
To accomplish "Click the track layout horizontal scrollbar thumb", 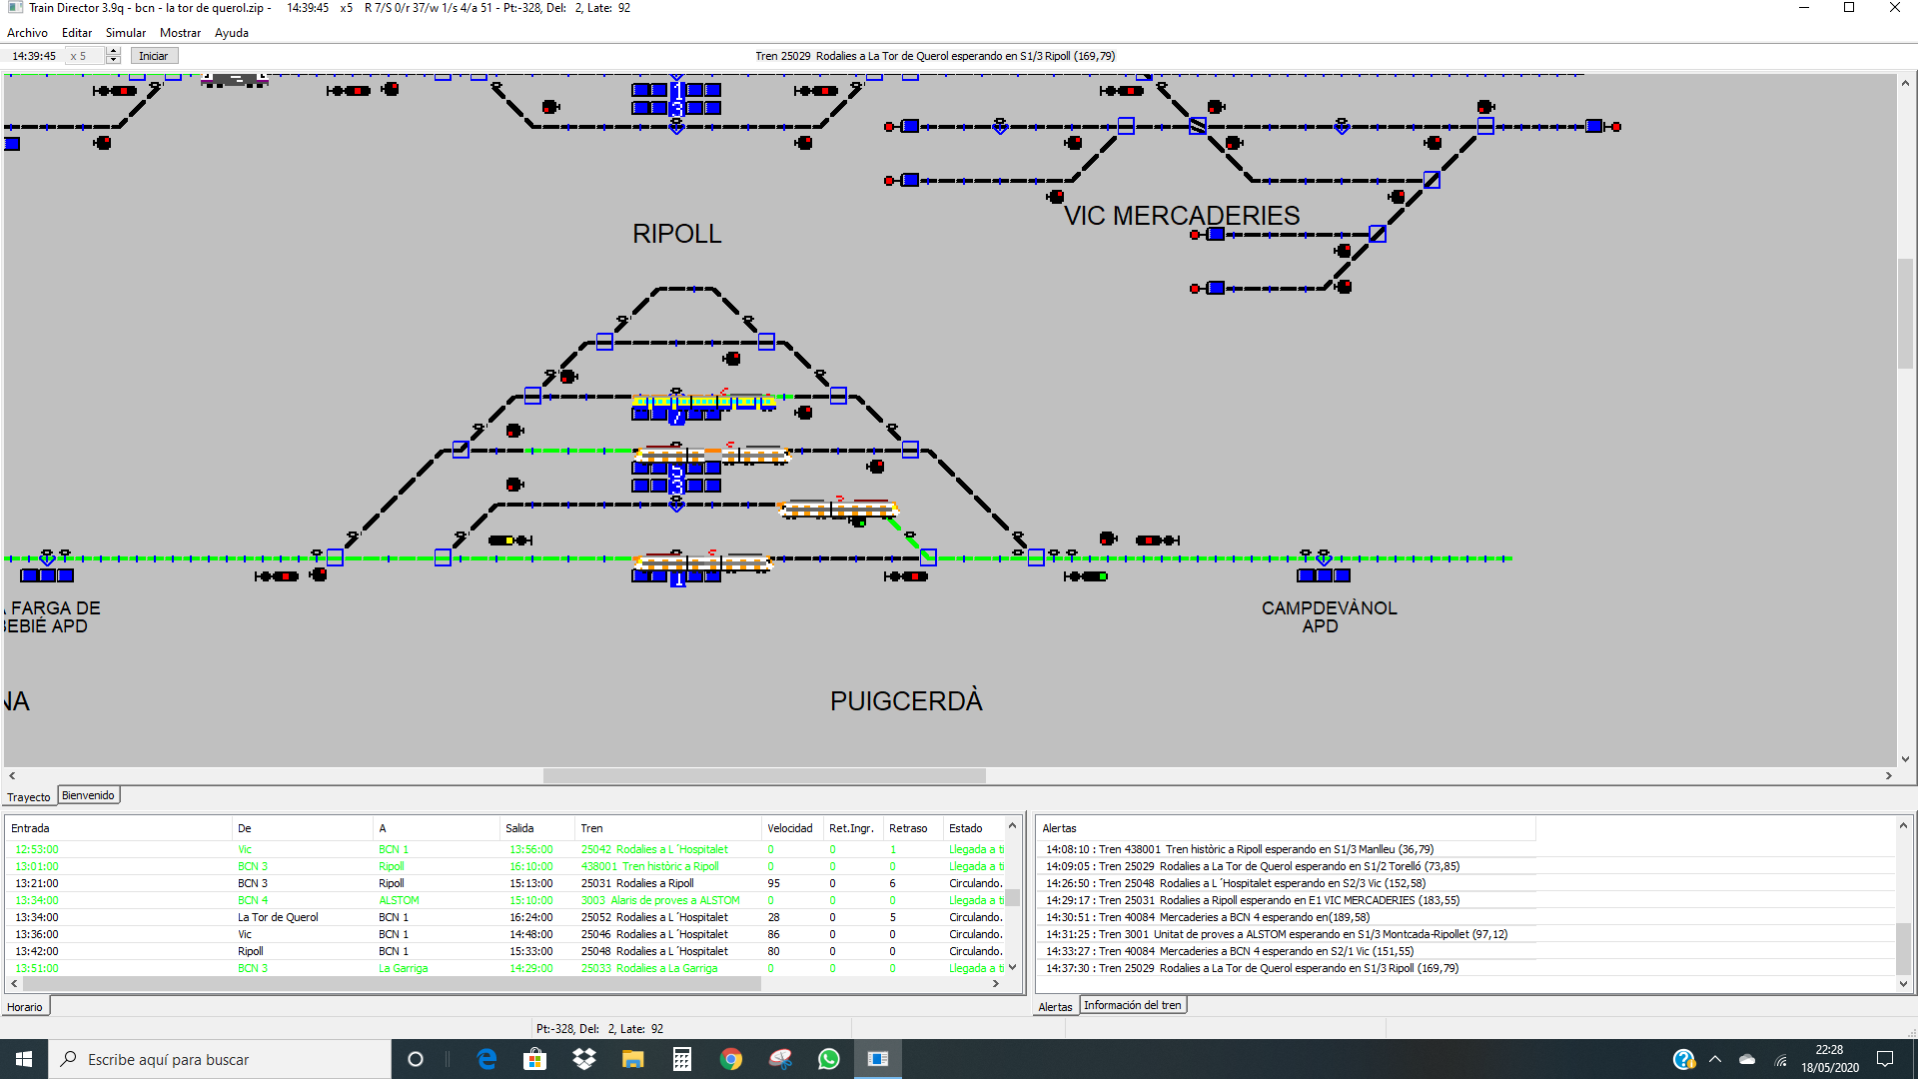I will [764, 775].
